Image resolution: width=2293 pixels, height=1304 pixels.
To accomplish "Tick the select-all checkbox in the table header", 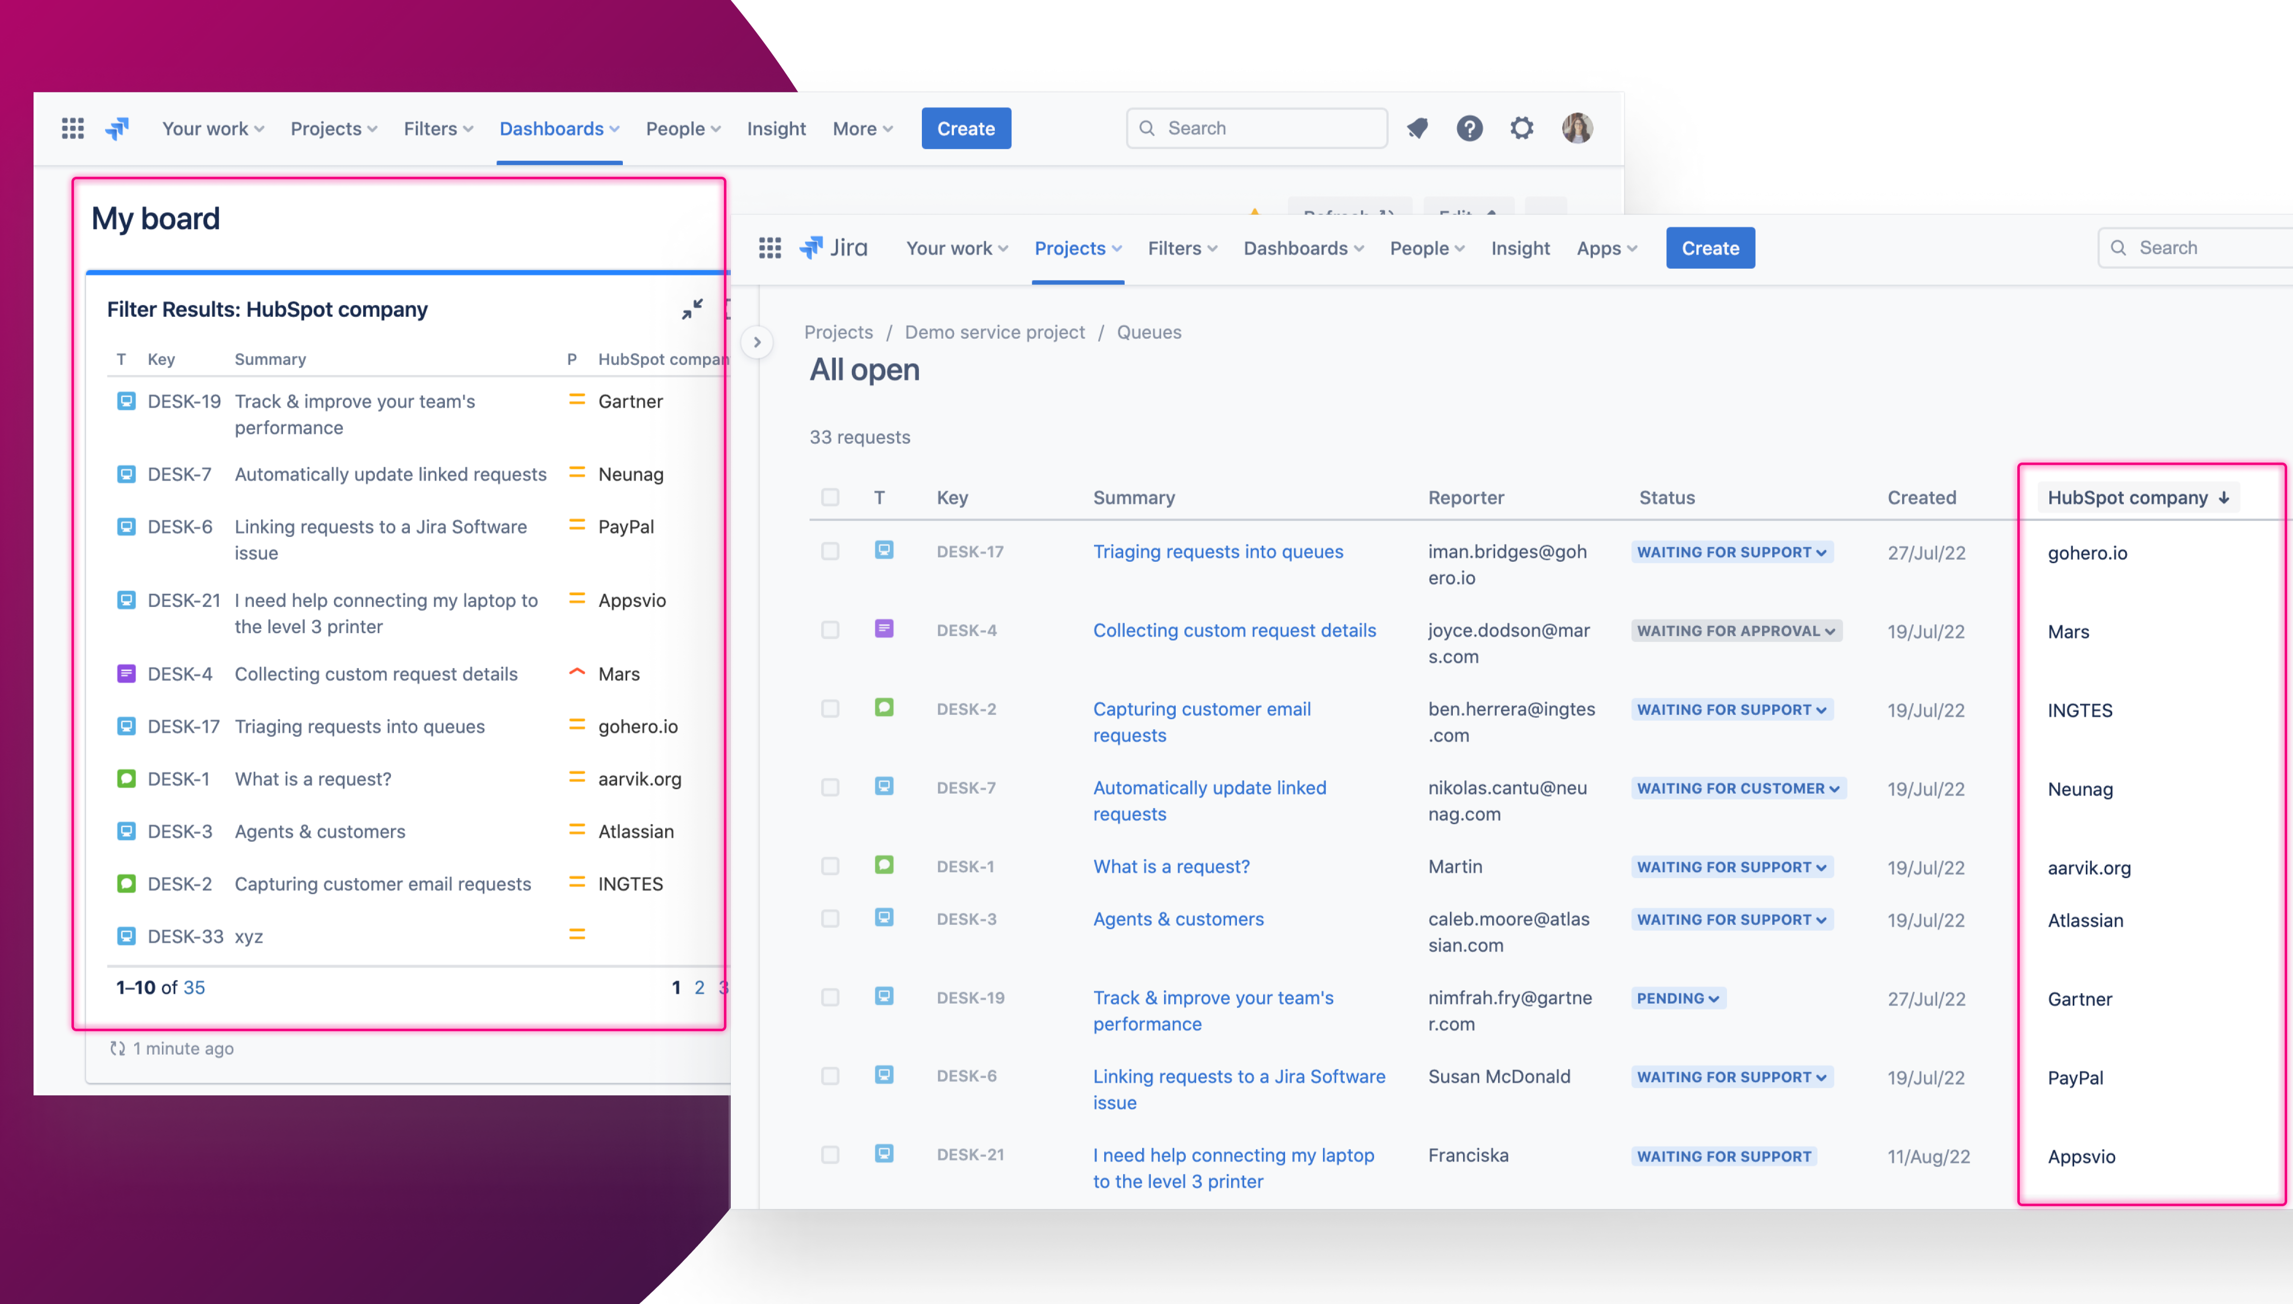I will [x=830, y=497].
